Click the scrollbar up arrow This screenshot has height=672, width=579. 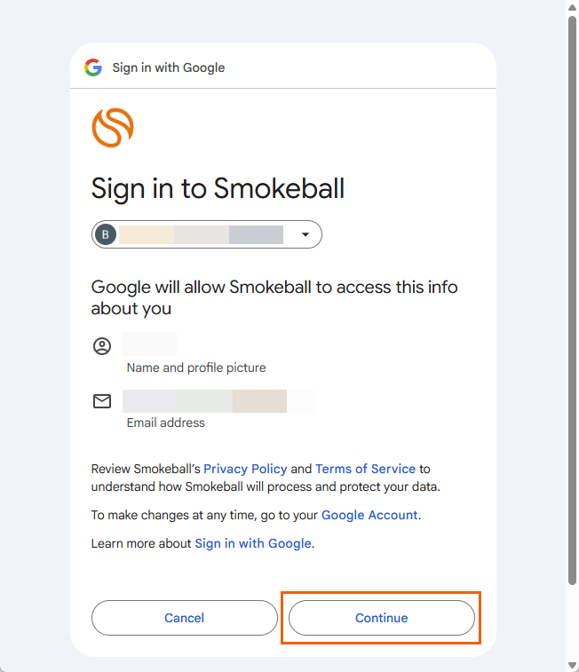click(x=572, y=7)
